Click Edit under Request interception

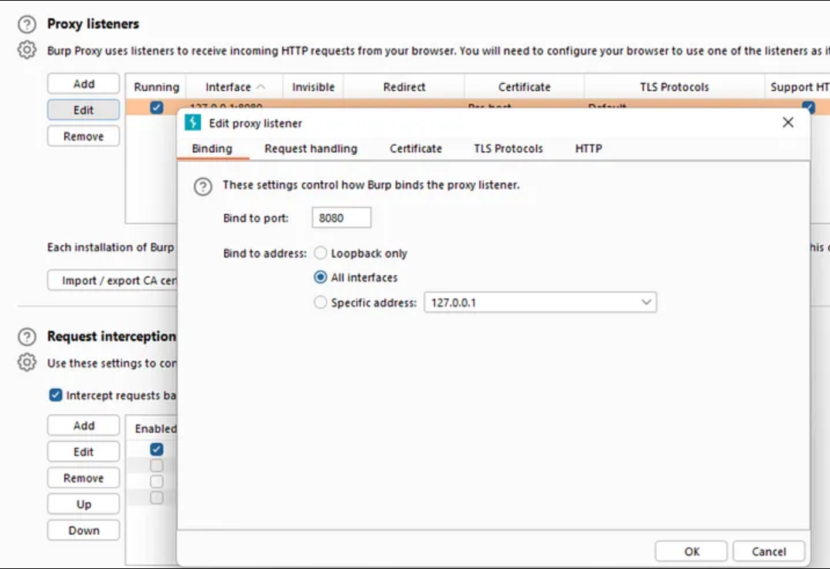(83, 452)
